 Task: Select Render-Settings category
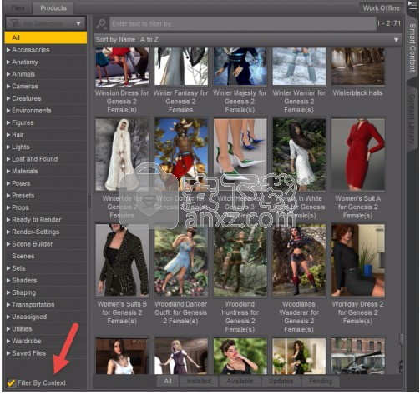point(46,232)
